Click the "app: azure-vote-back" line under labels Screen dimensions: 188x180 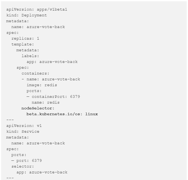click(x=52, y=62)
